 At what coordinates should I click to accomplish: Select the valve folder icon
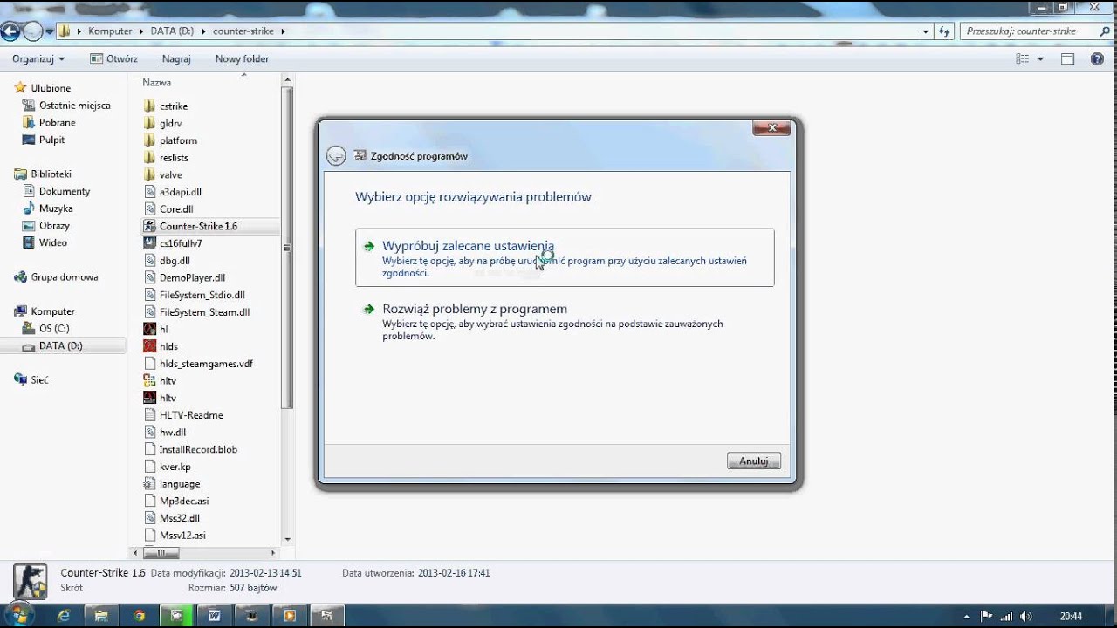coord(149,174)
